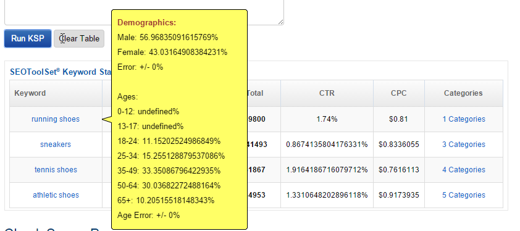Select the $0.7616113 CPC value
This screenshot has width=520, height=231.
(x=398, y=170)
